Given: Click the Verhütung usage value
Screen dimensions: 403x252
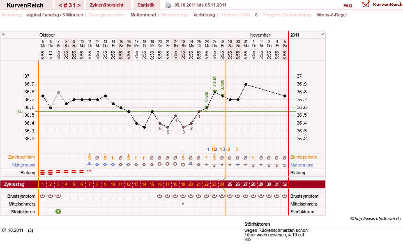Looking at the screenshot, I should click(x=204, y=15).
